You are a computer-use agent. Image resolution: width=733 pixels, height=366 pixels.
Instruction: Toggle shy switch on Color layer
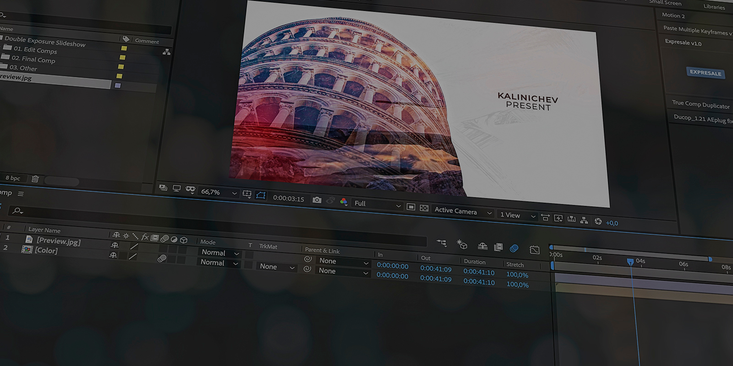click(x=113, y=255)
